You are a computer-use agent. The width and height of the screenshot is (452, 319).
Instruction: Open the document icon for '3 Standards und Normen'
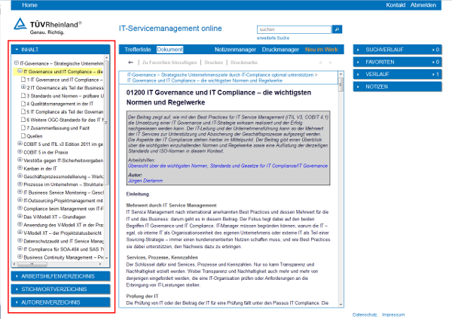click(x=23, y=96)
